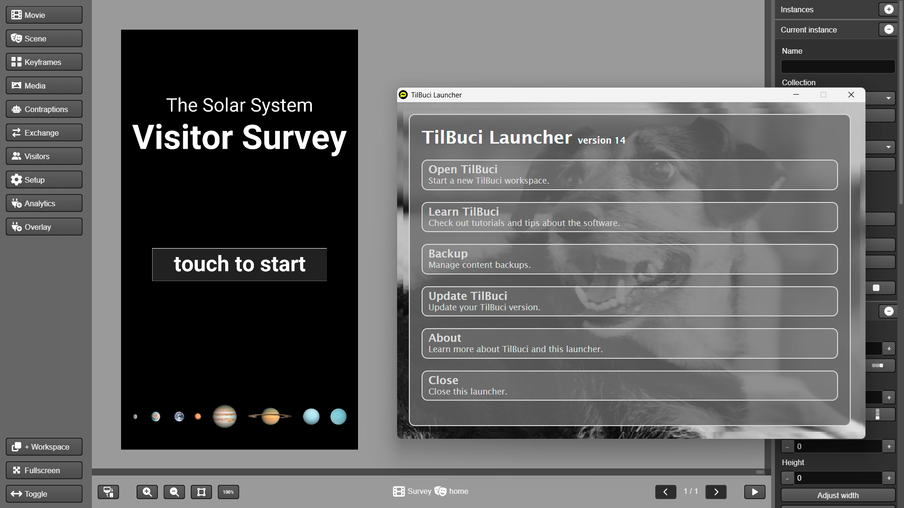The image size is (904, 508).
Task: Select the Earth planet image
Action: coord(179,416)
